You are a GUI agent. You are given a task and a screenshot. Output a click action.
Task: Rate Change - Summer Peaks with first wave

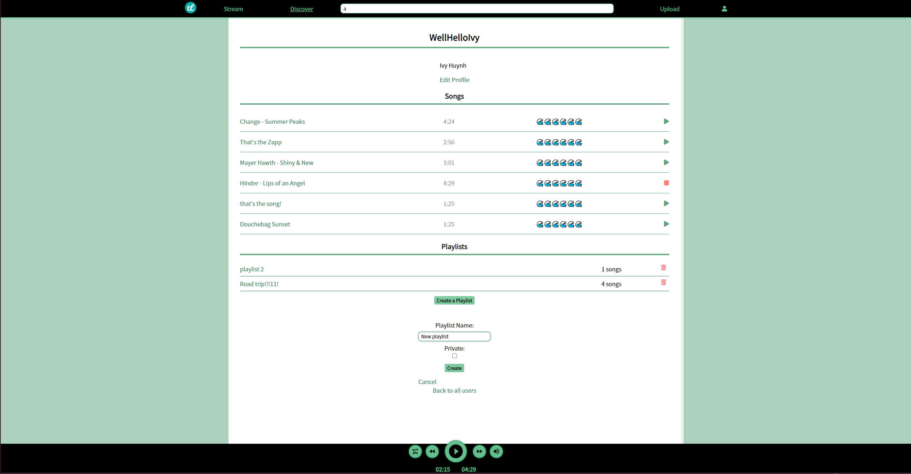pyautogui.click(x=540, y=122)
